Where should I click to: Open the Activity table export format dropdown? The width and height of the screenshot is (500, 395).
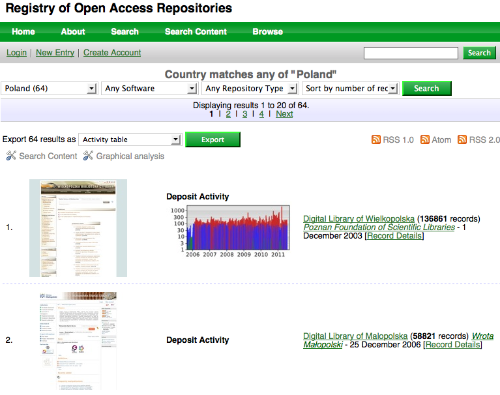pos(130,139)
